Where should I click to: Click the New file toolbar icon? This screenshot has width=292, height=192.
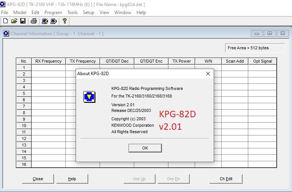pyautogui.click(x=6, y=21)
